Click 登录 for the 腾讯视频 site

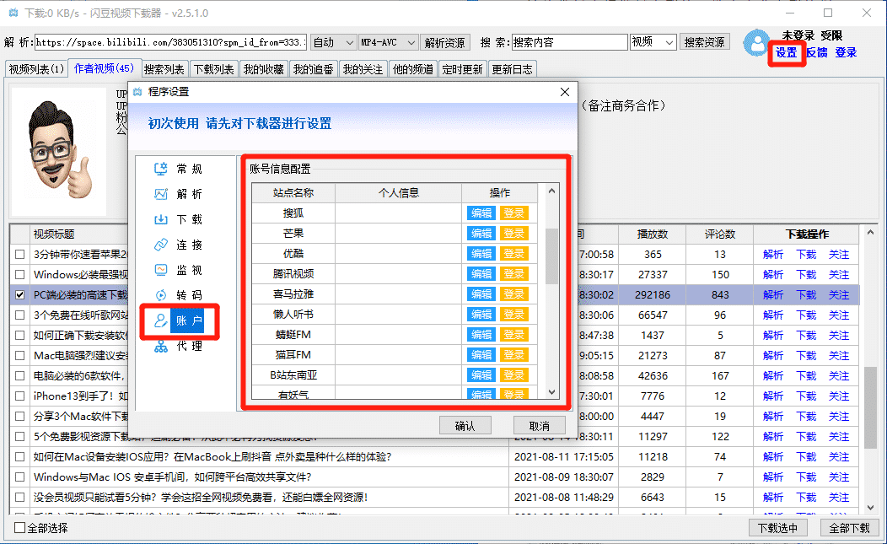coord(514,274)
